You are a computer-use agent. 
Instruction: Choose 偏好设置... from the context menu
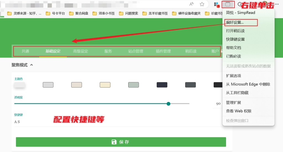point(248,23)
